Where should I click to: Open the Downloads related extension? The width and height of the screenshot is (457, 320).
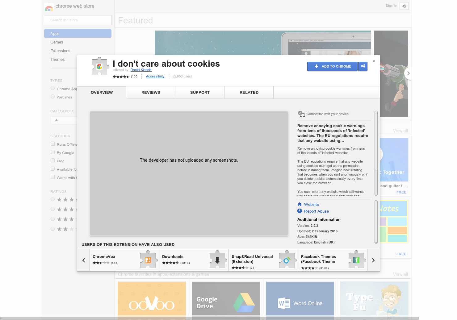194,260
